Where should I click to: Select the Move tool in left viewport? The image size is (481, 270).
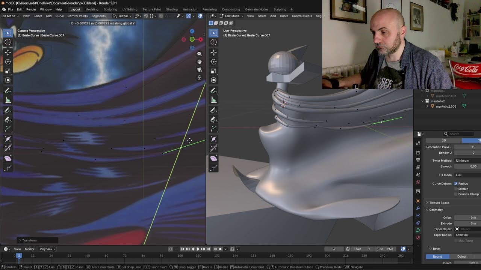8,53
